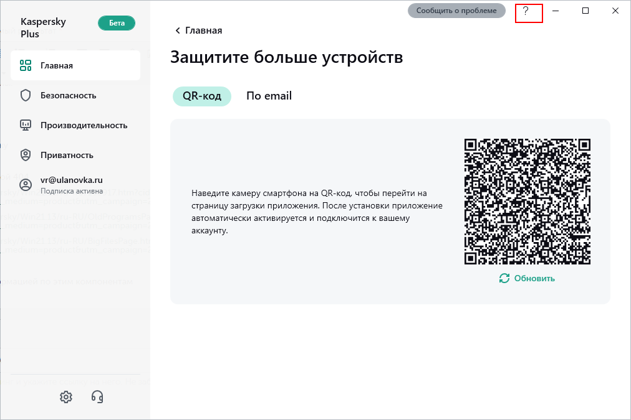Minimize the Kaspersky window

coord(556,11)
